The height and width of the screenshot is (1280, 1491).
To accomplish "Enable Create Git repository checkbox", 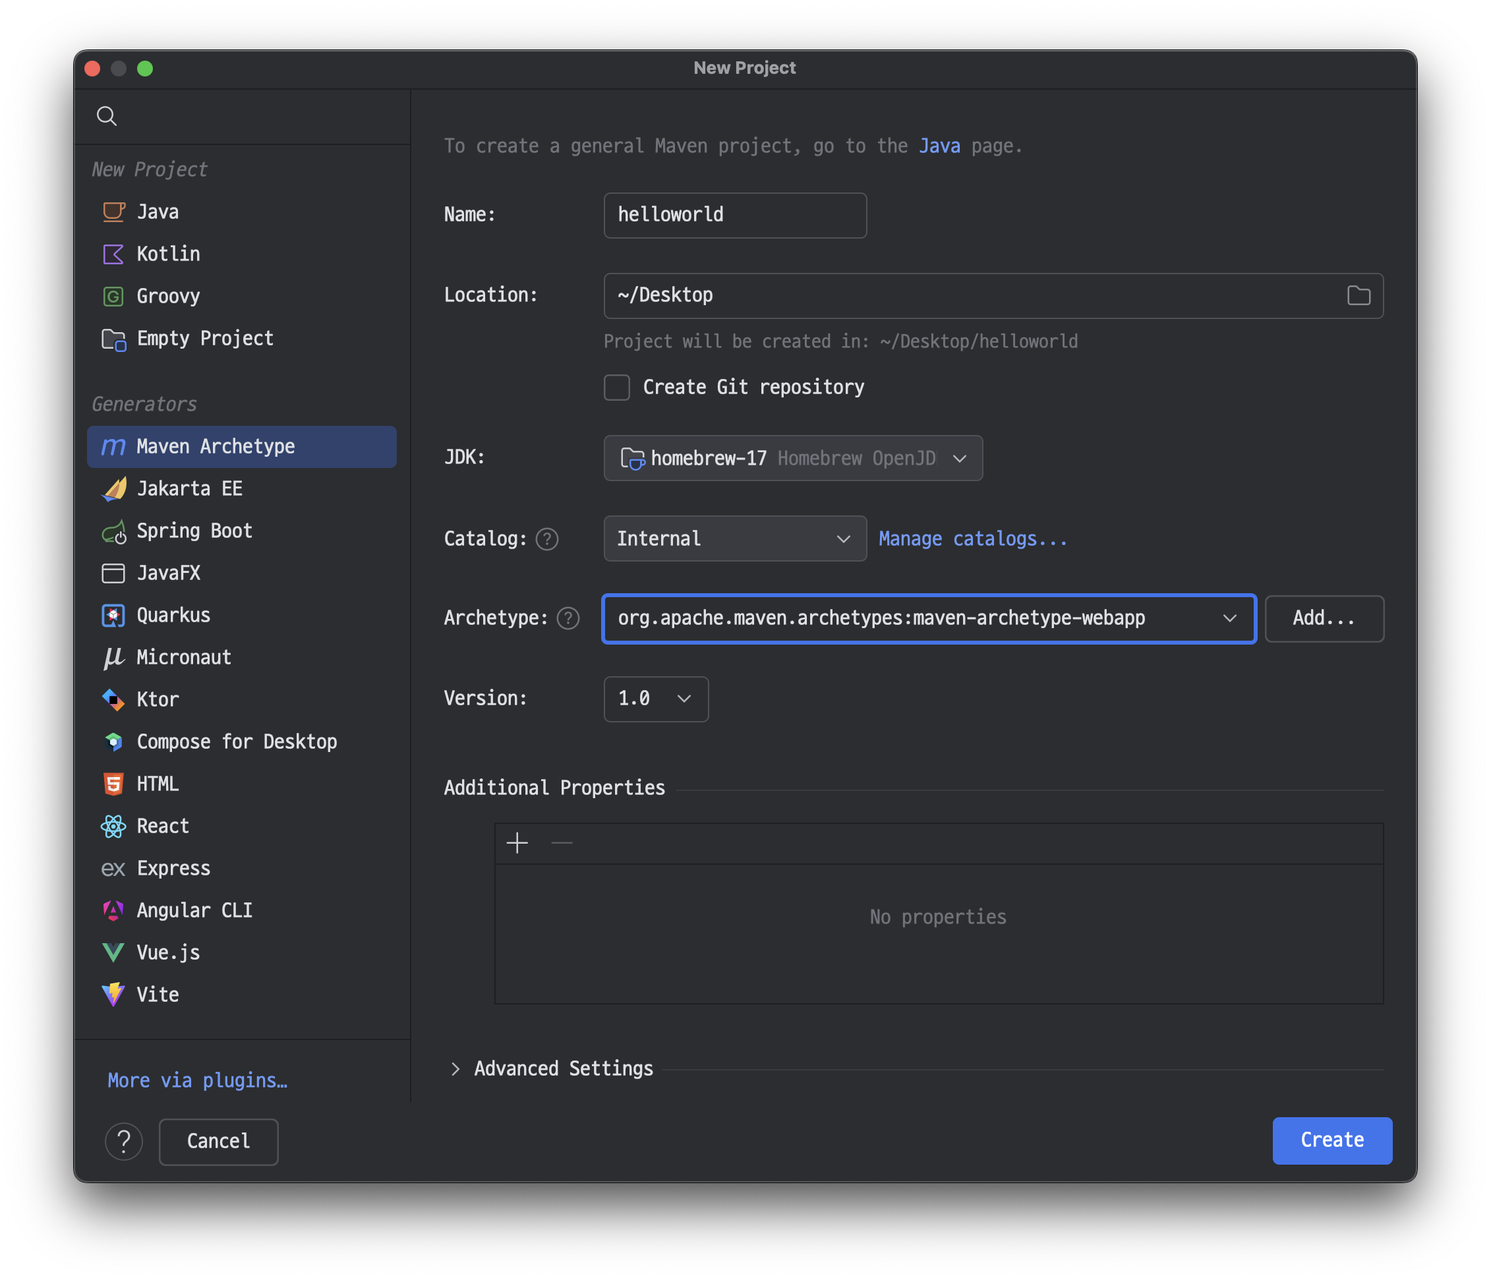I will (x=617, y=387).
